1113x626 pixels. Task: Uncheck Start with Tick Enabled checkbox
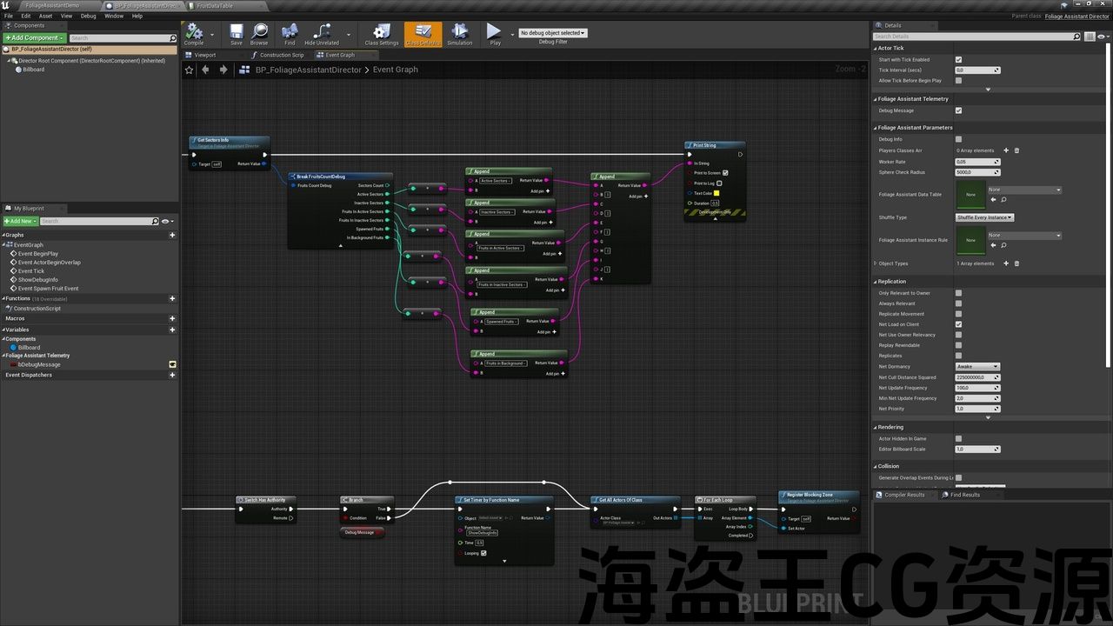point(958,60)
